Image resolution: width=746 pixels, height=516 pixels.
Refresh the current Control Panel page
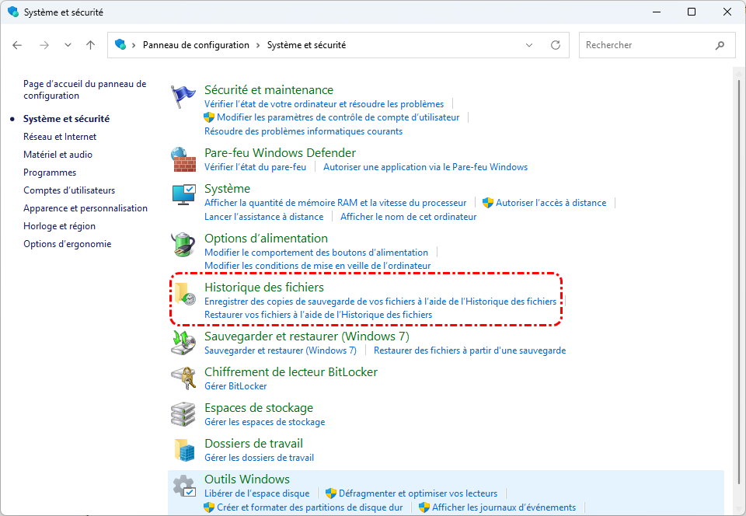click(x=555, y=45)
